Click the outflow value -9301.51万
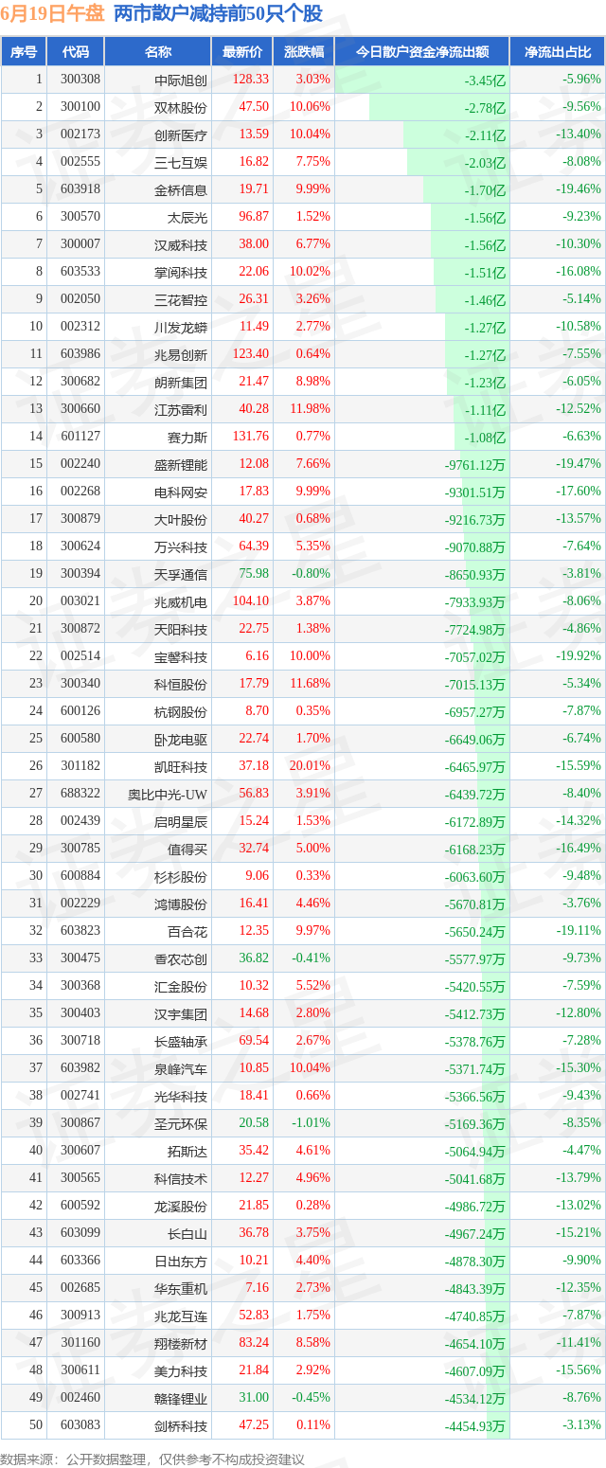This screenshot has width=606, height=1468. [x=475, y=492]
